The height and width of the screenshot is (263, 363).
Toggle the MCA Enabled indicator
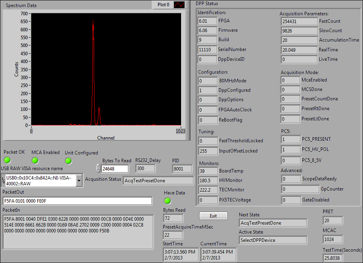pyautogui.click(x=35, y=161)
